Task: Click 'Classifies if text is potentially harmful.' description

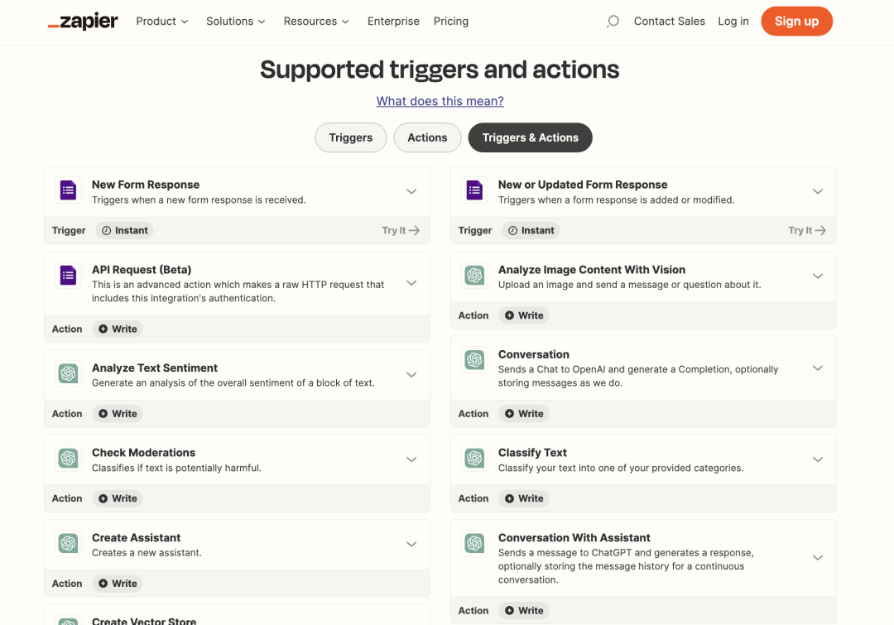Action: point(177,469)
